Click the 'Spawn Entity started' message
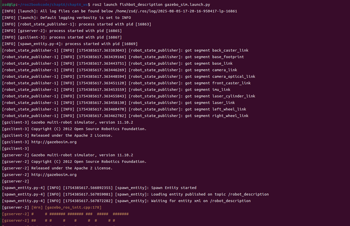350x226 pixels. pos(174,188)
